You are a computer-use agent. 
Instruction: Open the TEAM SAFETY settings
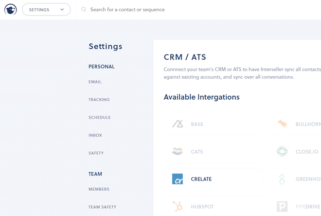(x=102, y=207)
